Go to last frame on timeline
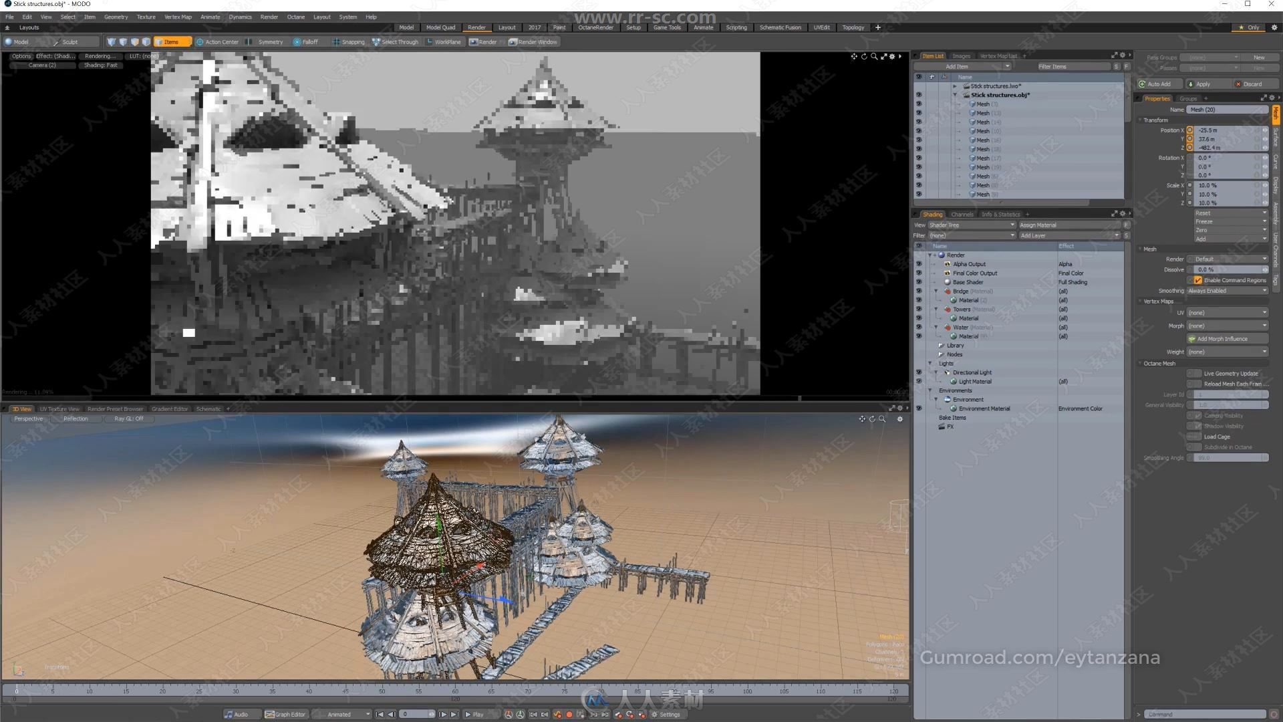Image resolution: width=1283 pixels, height=722 pixels. [x=454, y=714]
